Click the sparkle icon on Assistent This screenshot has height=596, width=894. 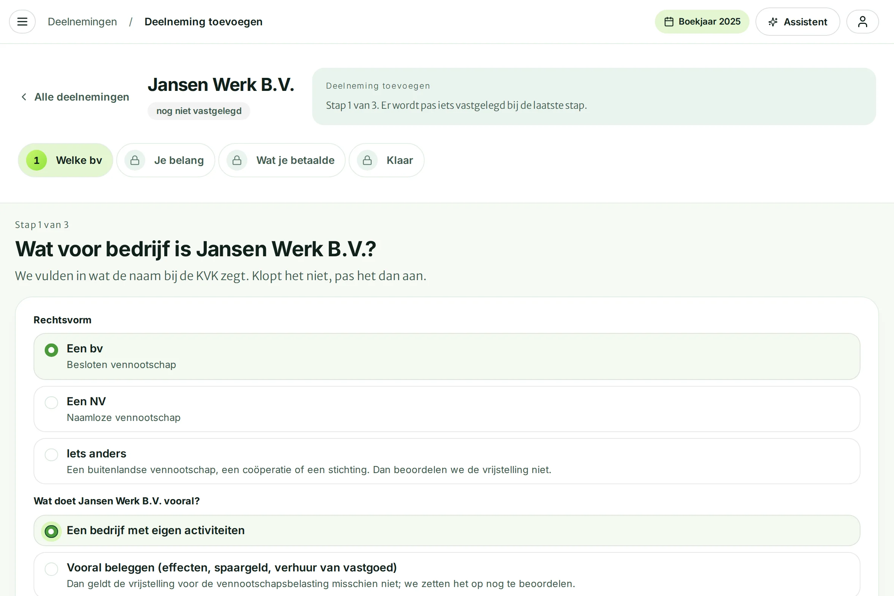[773, 22]
